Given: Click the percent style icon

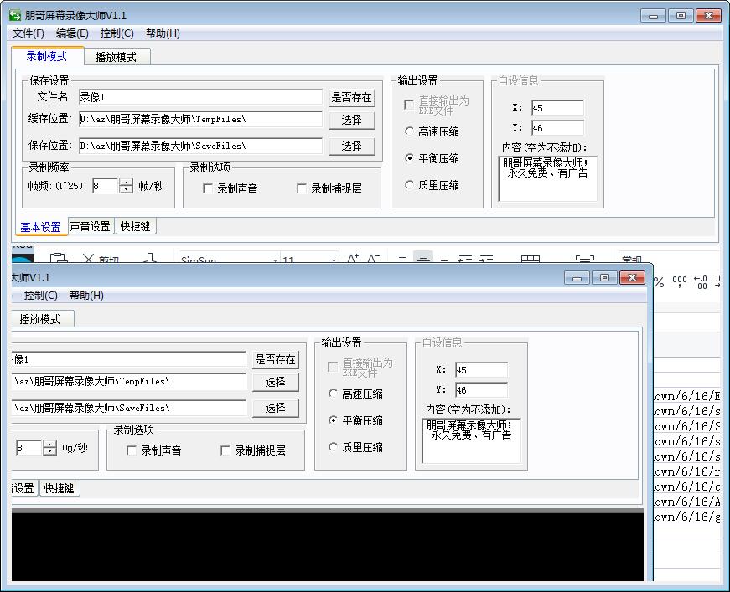Looking at the screenshot, I should coord(659,282).
